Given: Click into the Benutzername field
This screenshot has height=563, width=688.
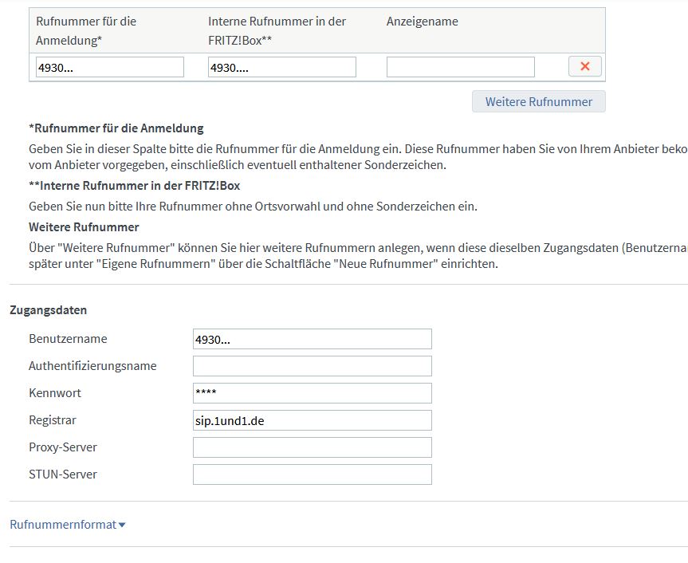Looking at the screenshot, I should tap(312, 339).
